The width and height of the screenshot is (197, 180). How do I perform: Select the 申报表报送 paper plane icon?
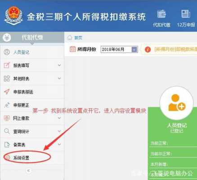7,91
